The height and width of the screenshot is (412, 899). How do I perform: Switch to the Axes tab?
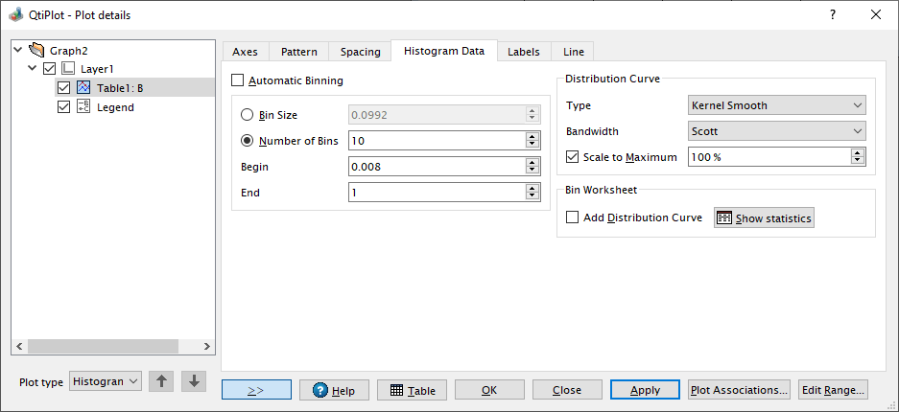tap(245, 52)
